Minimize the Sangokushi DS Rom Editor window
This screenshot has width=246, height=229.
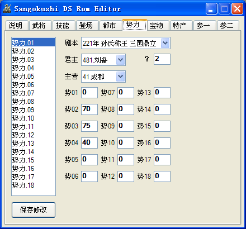coord(211,9)
